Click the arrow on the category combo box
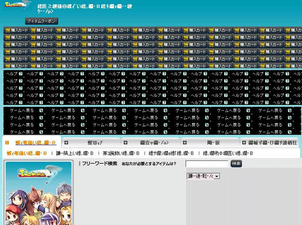Viewport: 302px width, 225px height. tap(217, 176)
